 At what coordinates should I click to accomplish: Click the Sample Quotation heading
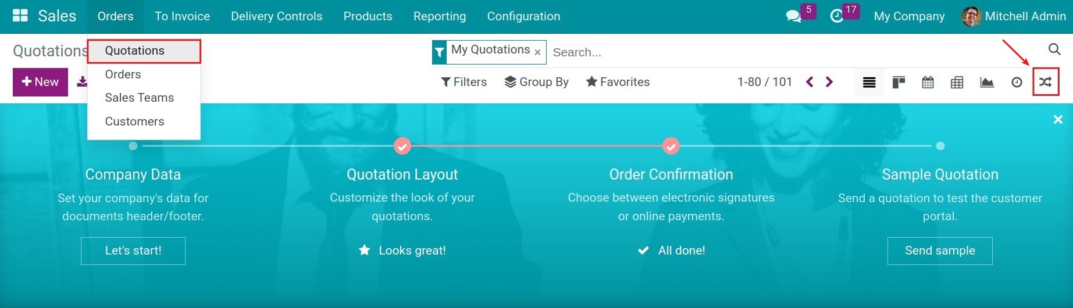pos(940,174)
